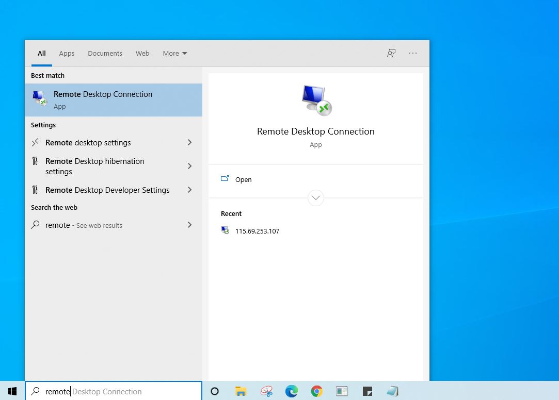This screenshot has width=559, height=400.
Task: Open the last taskbar notepad-like icon
Action: tap(392, 391)
